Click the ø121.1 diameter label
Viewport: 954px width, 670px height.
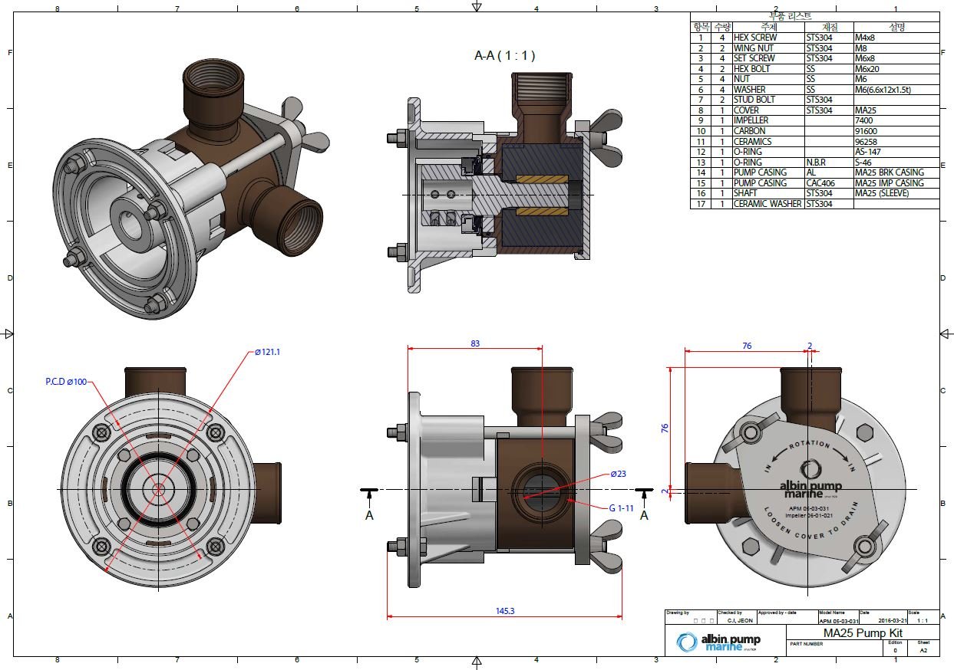[270, 353]
